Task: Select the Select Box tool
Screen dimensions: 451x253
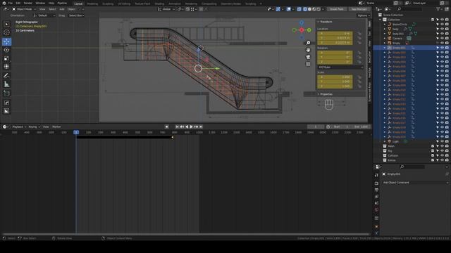Action: [x=6, y=25]
